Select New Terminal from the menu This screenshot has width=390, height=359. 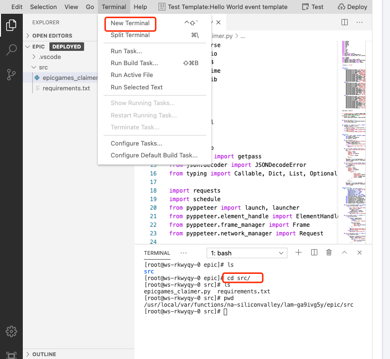[x=130, y=23]
